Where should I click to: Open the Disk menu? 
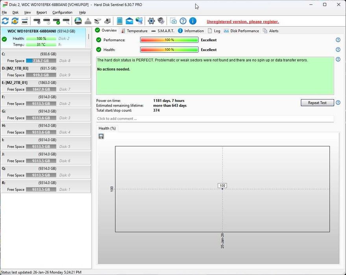[15, 12]
